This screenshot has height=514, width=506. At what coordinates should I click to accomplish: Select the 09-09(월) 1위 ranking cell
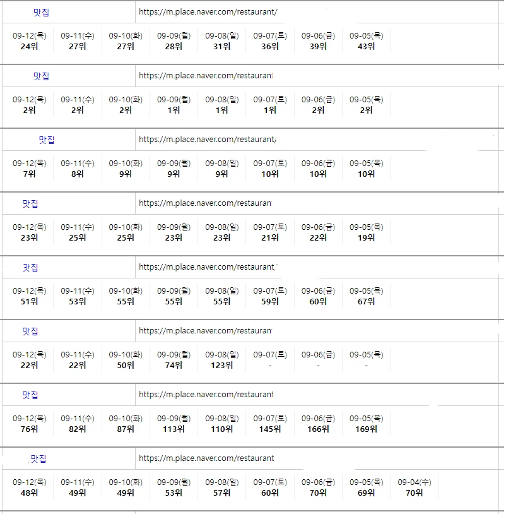coord(174,105)
